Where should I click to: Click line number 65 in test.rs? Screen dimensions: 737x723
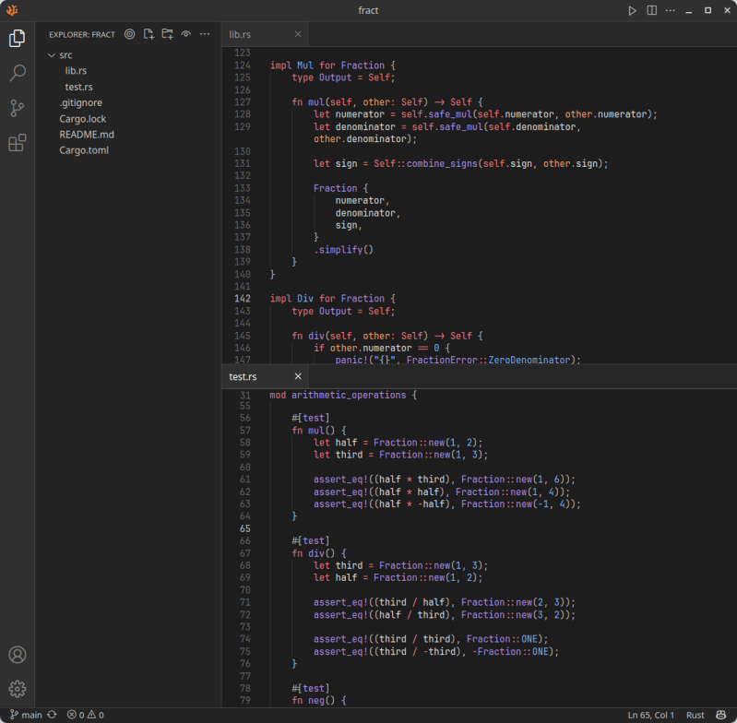[x=244, y=528]
